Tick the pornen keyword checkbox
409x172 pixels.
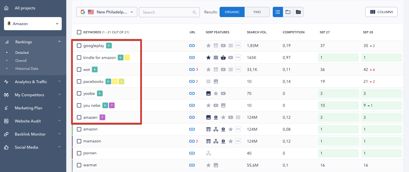click(79, 153)
